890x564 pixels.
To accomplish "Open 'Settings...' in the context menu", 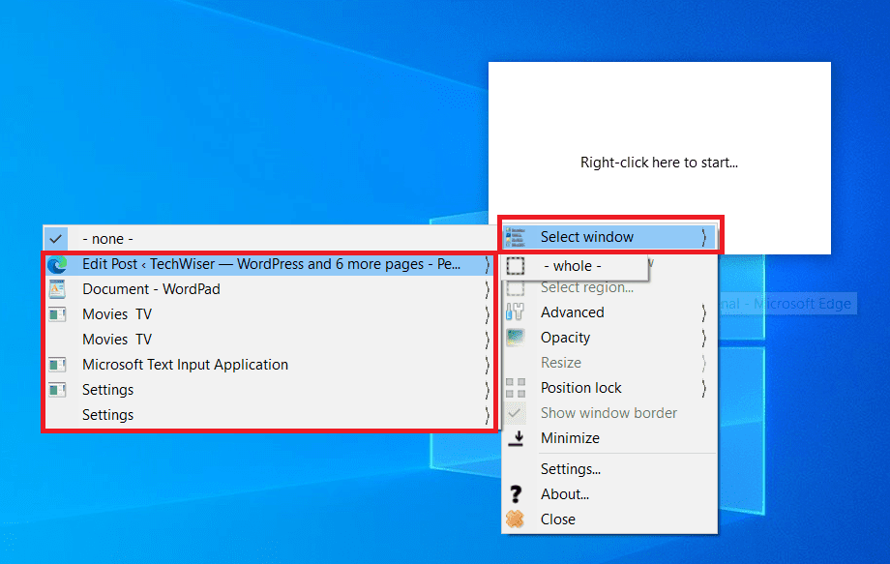I will (571, 469).
